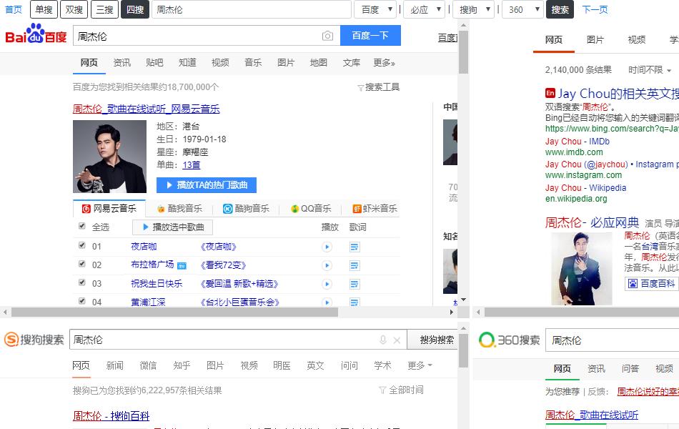Viewport: 679px width, 429px height.
Task: Toggle the 全选 checkbox
Action: coord(82,226)
